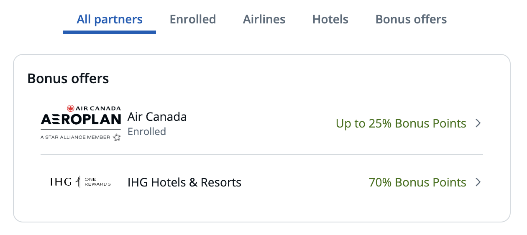Click the divider between the two partner rows

262,155
